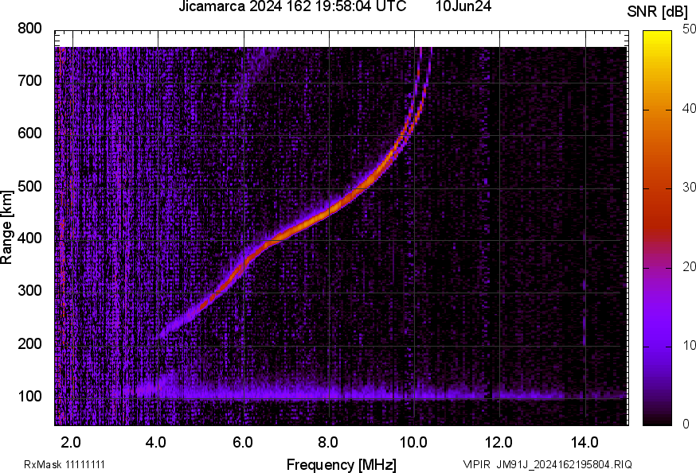The height and width of the screenshot is (473, 696).
Task: Click the 14.0 tick on the frequency axis
Action: coord(585,441)
